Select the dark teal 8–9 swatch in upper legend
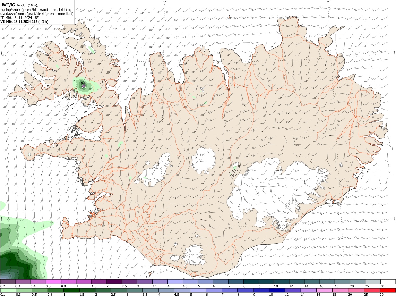The image size is (396, 297). tap(251, 282)
